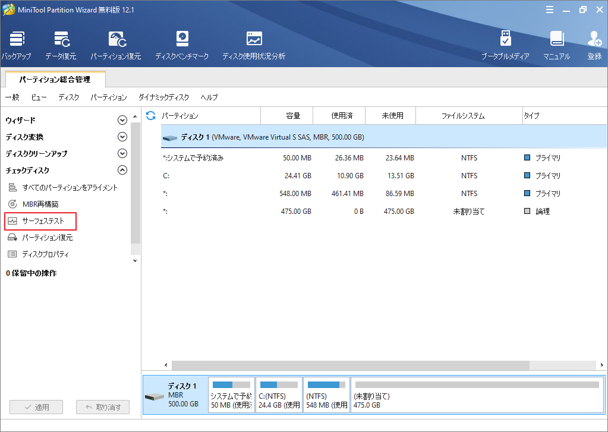Click the 86.59 MB unused cell

[x=399, y=194]
